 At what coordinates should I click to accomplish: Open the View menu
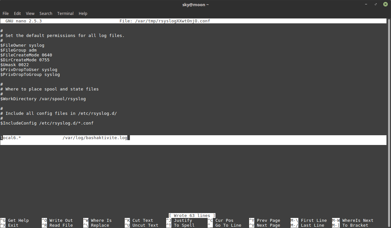click(x=30, y=13)
